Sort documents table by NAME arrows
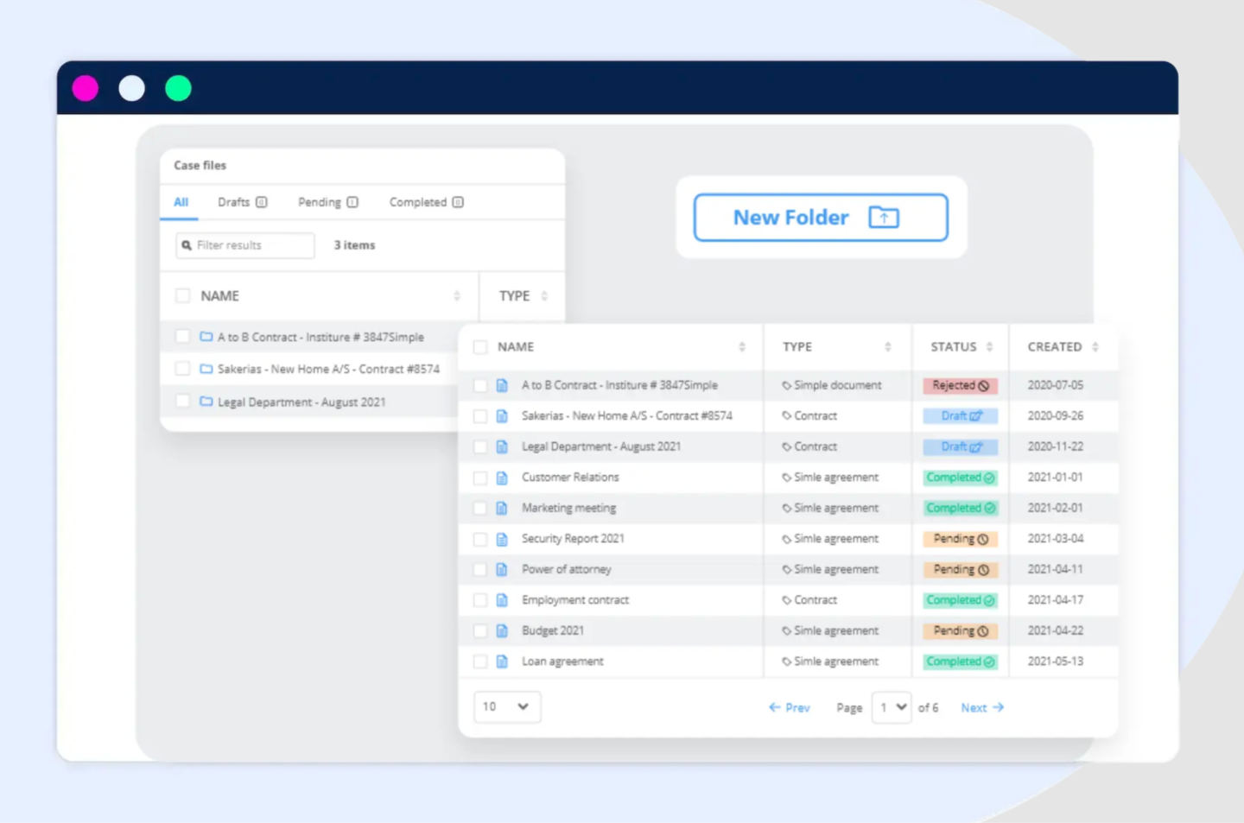 pos(742,347)
